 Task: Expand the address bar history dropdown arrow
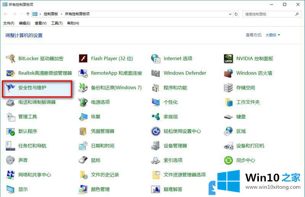230,14
